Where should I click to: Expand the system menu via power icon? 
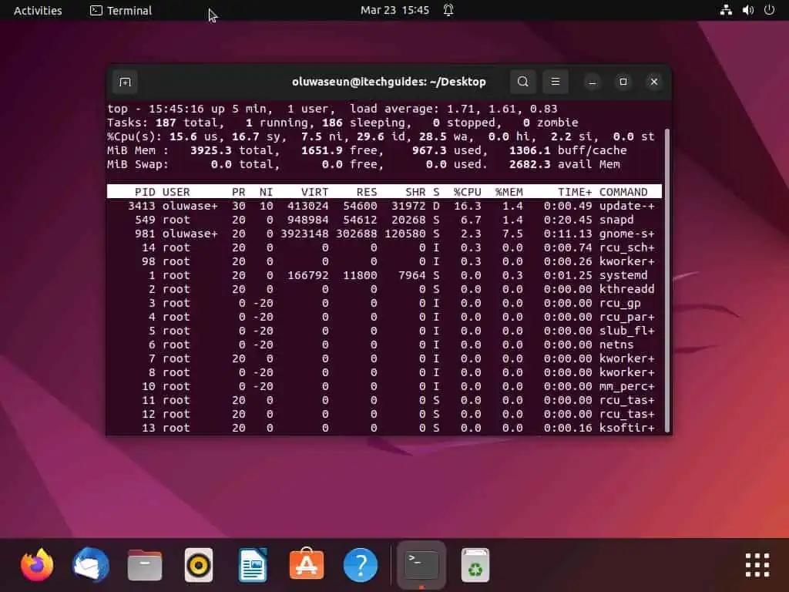tap(769, 10)
